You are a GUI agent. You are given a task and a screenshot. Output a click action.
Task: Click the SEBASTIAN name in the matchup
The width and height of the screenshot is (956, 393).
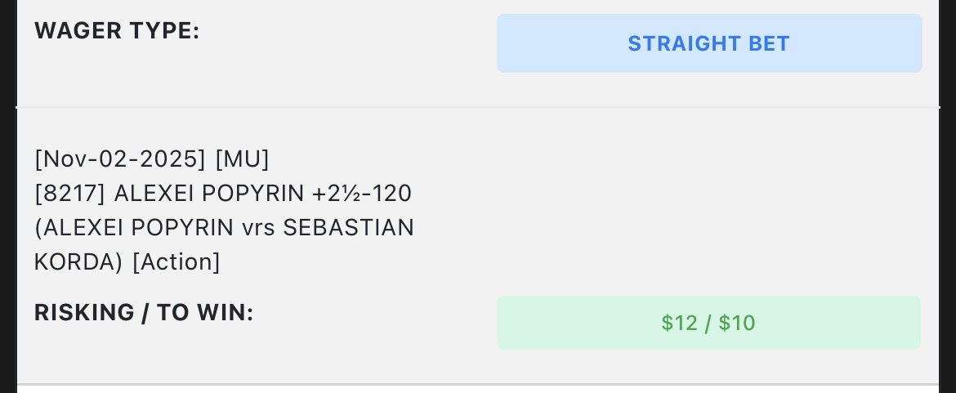[348, 228]
